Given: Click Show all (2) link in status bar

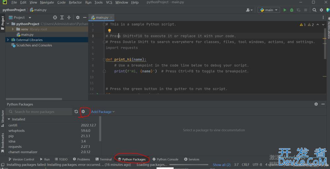Looking at the screenshot, I should click(222, 165).
